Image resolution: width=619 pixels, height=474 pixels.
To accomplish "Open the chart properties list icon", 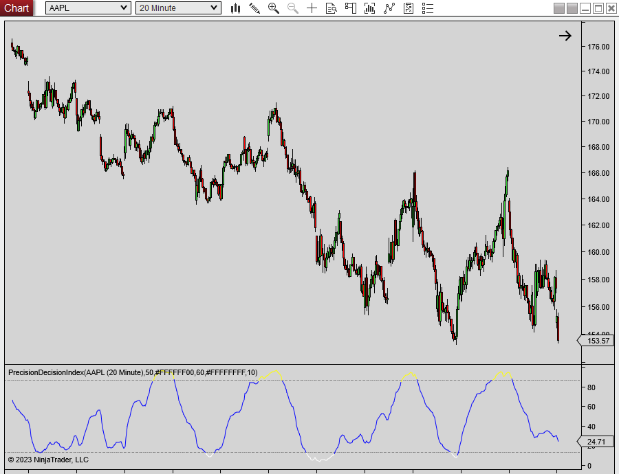I will point(428,8).
